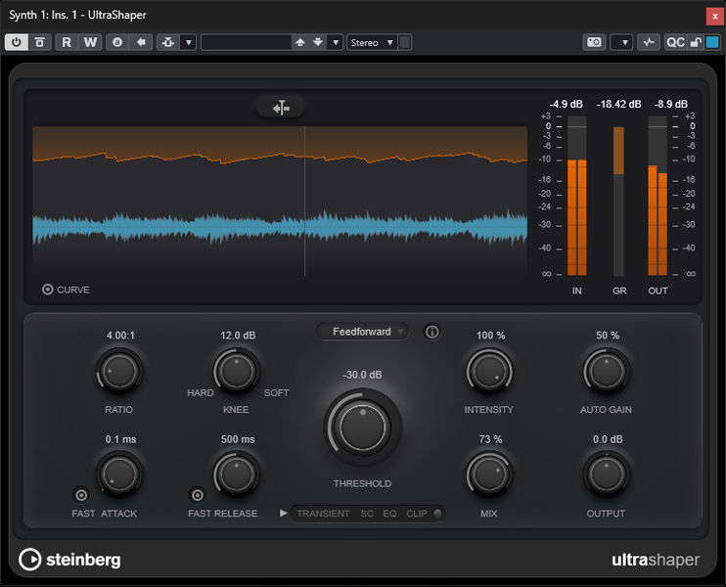The width and height of the screenshot is (726, 587).
Task: Switch A/B settings button
Action: (117, 42)
